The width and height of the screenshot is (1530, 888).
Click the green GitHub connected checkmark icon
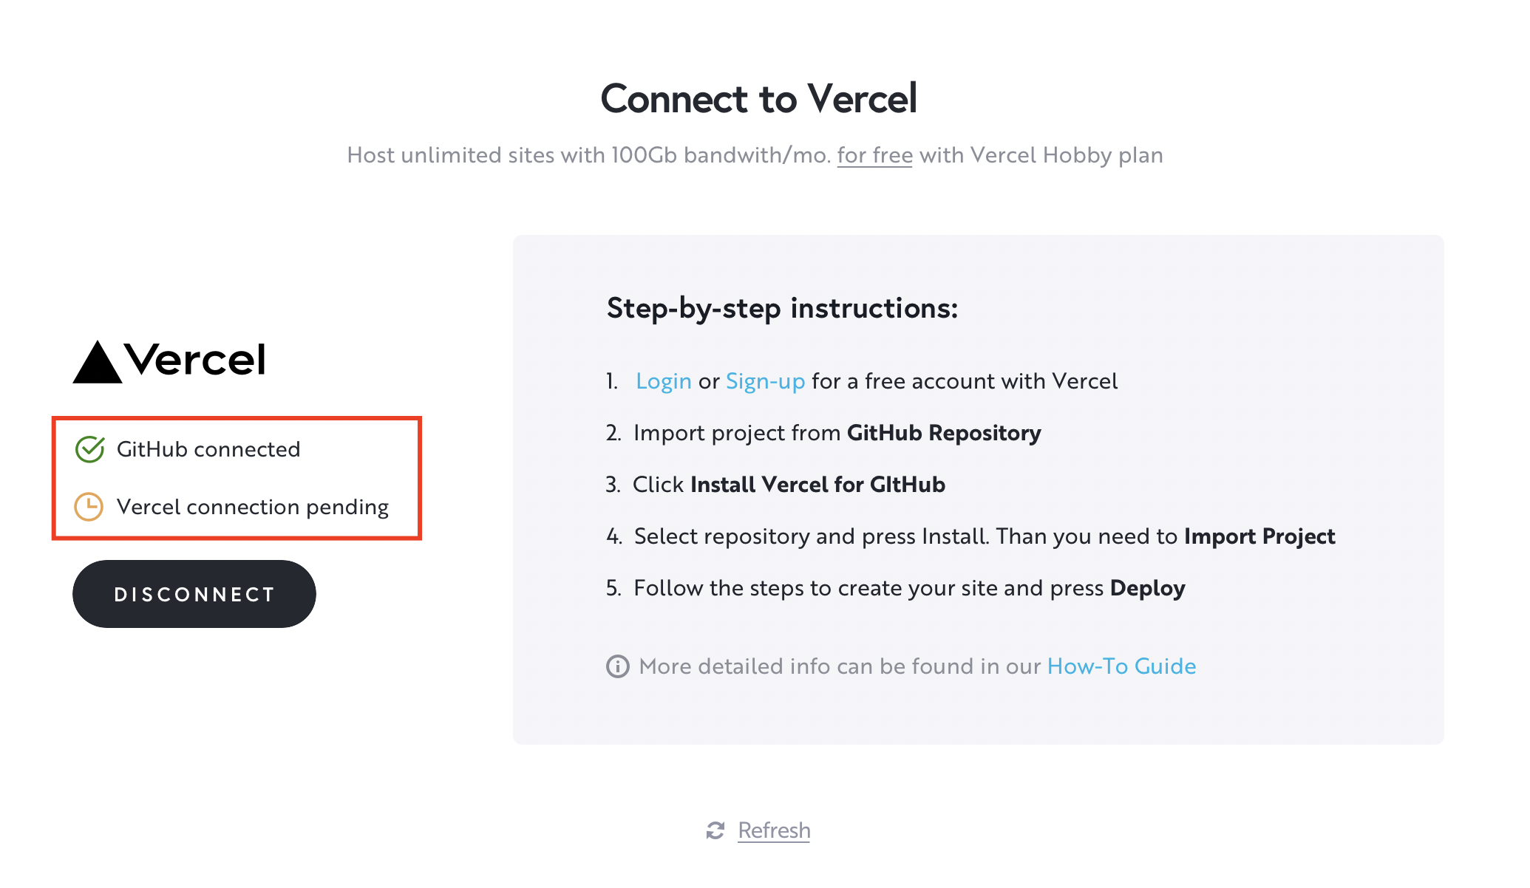[x=89, y=449]
